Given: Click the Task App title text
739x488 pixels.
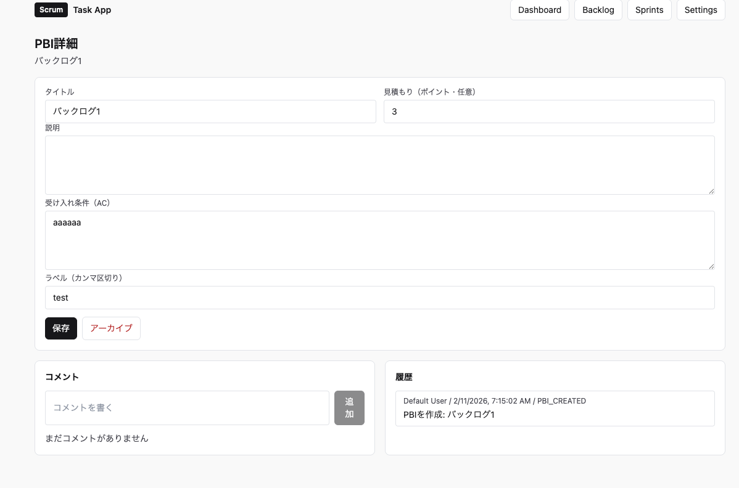Looking at the screenshot, I should tap(92, 10).
